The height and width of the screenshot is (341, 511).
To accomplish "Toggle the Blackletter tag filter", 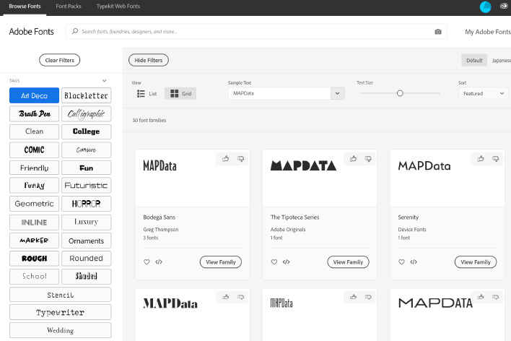I will [87, 95].
